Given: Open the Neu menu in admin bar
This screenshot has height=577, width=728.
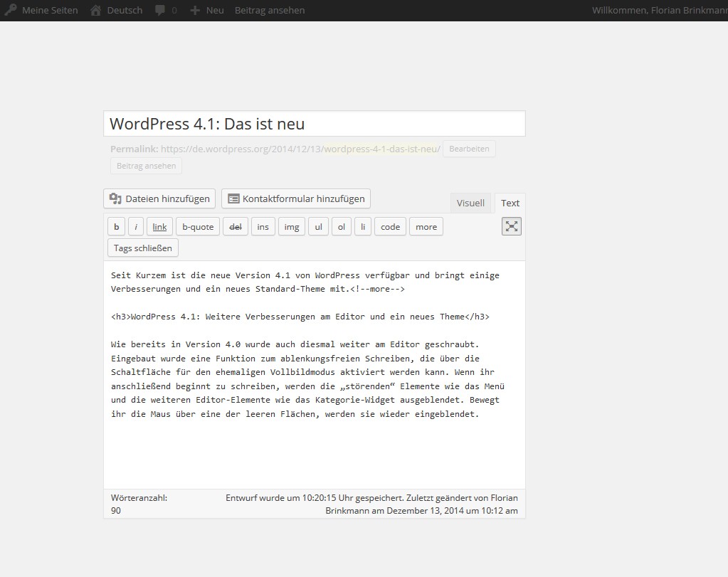Looking at the screenshot, I should click(207, 10).
